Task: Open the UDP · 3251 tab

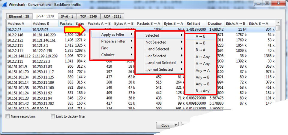Action: pyautogui.click(x=112, y=17)
